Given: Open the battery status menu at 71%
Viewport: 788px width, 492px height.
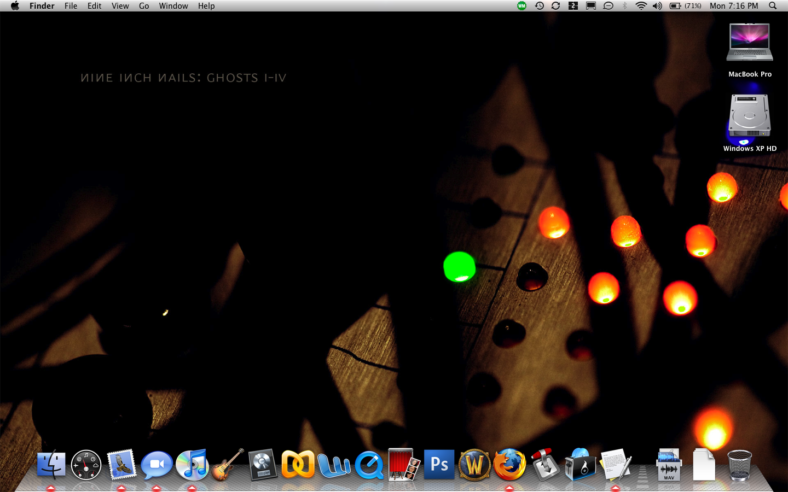Looking at the screenshot, I should coord(686,5).
